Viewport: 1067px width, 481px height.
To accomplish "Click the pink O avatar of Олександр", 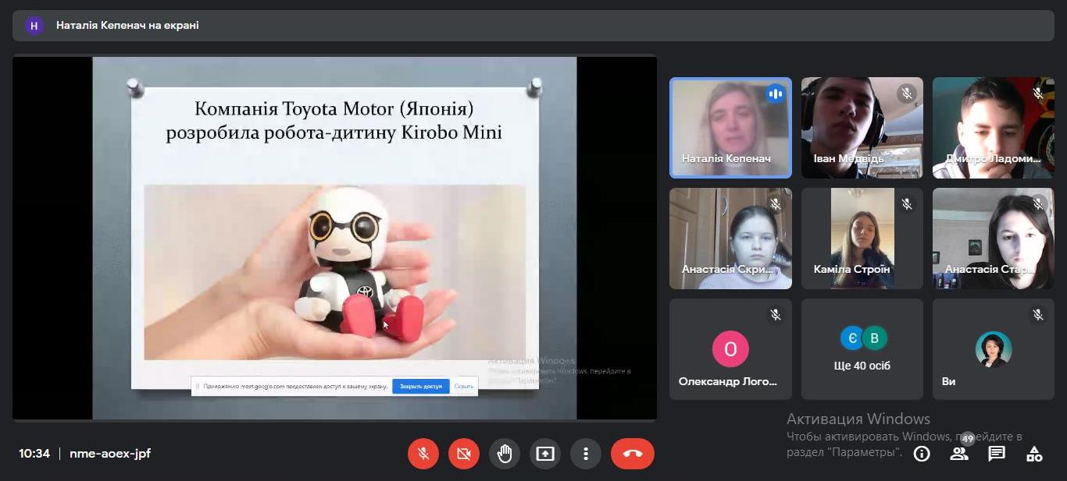I will pos(730,349).
